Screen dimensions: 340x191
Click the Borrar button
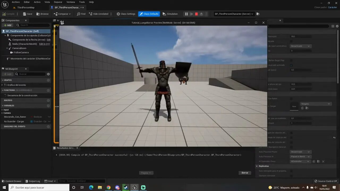pos(245,173)
